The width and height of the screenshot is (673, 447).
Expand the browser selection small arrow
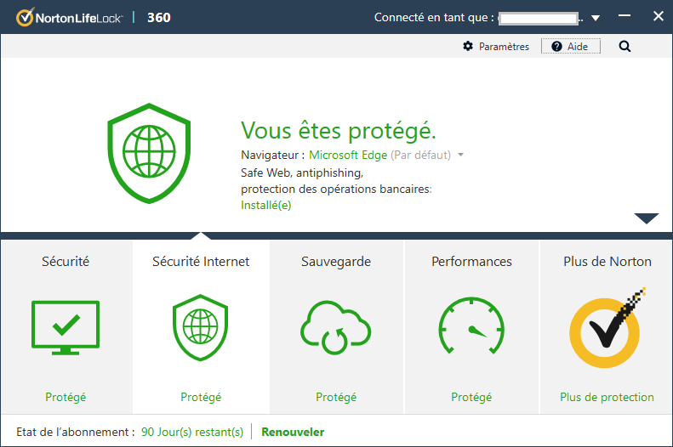click(460, 155)
